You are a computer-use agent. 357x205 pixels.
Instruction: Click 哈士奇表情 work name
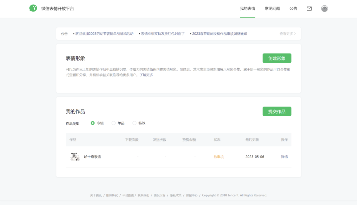coord(93,157)
